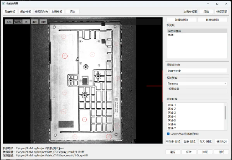Click the 加载模板图 button left of 扫描
232x160 pixels.
[191, 12]
